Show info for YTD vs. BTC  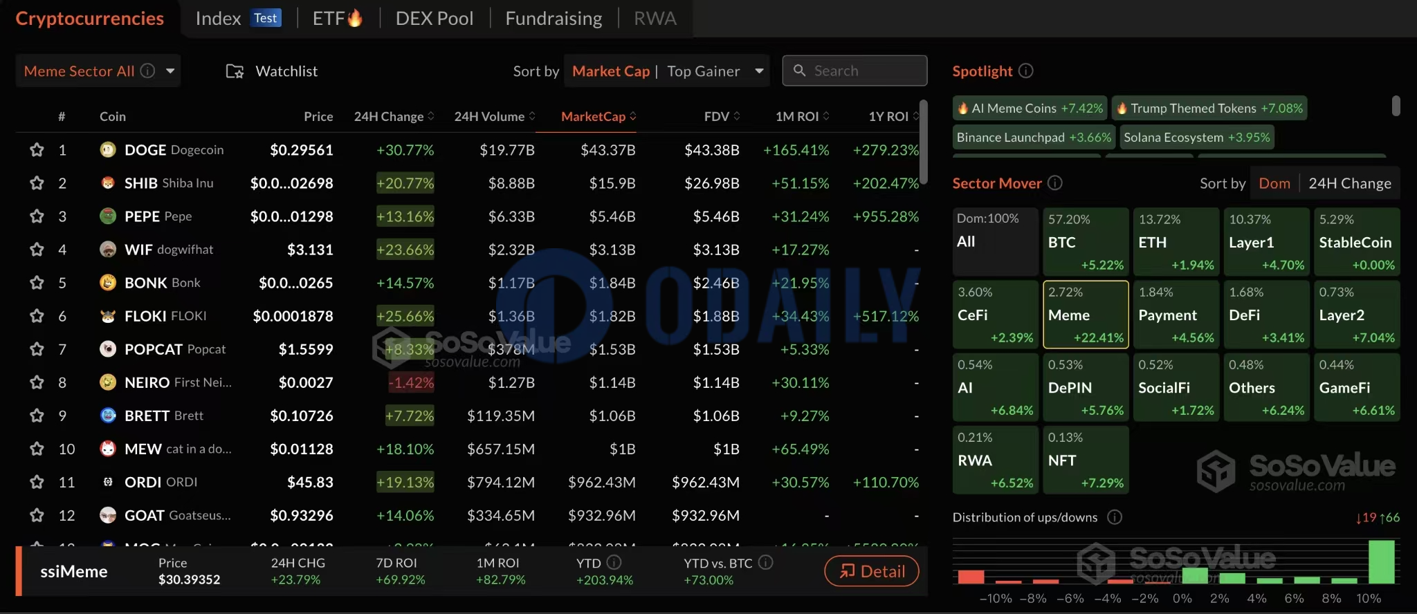pyautogui.click(x=766, y=563)
